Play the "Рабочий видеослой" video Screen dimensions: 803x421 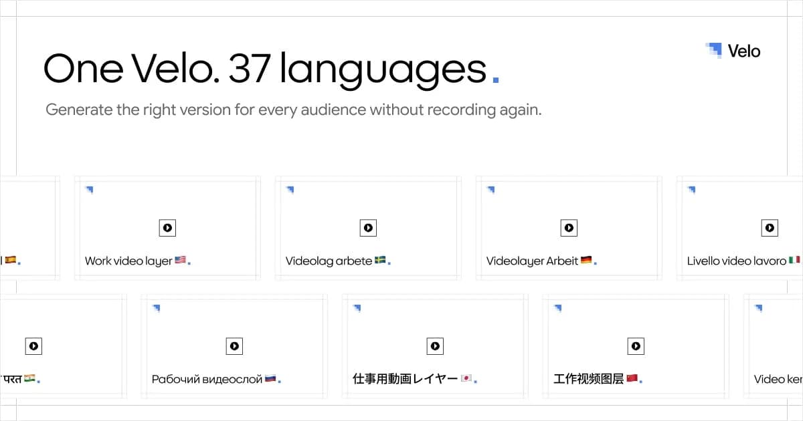click(x=234, y=346)
